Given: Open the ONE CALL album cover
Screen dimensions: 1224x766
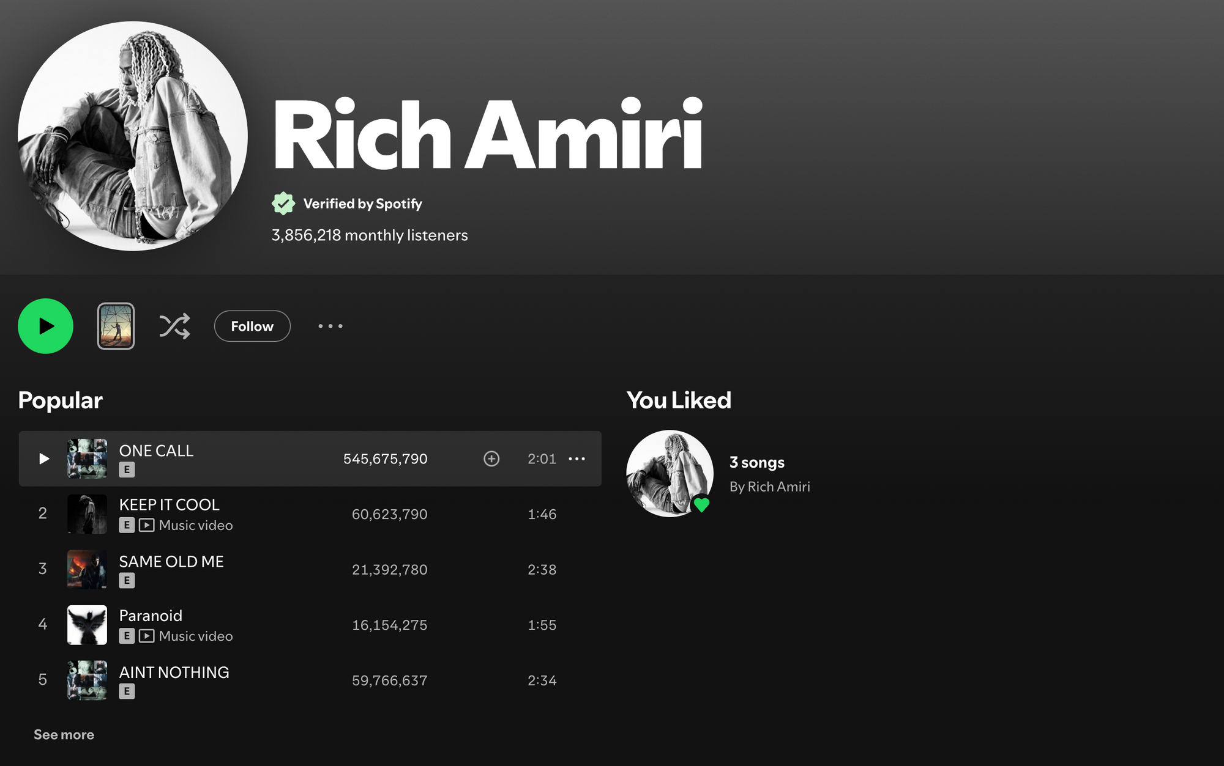Looking at the screenshot, I should click(87, 458).
